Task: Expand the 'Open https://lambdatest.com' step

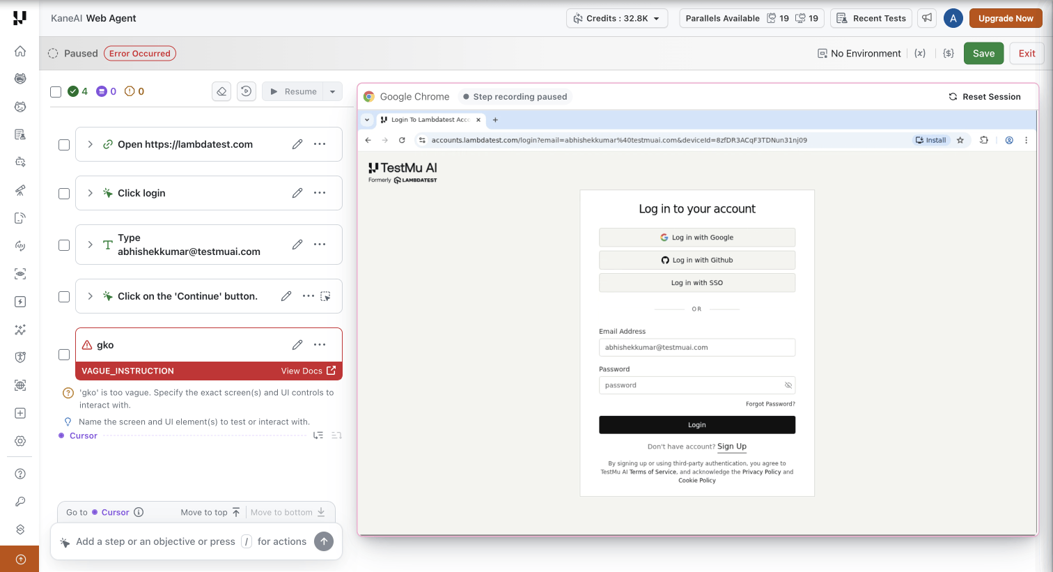Action: [x=90, y=144]
